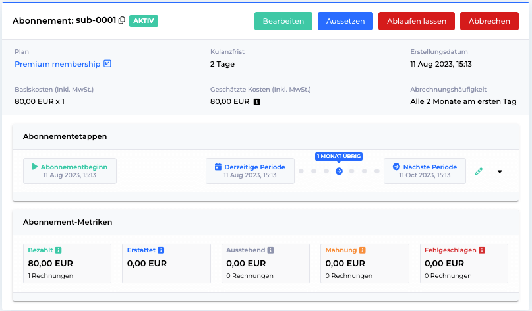Cancel subscription via Abbrechen button
Viewport: 532px width, 311px height.
[x=489, y=21]
